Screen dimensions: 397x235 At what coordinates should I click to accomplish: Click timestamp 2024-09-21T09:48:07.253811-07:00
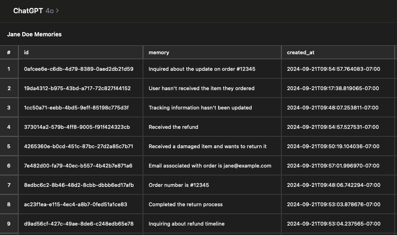pos(333,108)
